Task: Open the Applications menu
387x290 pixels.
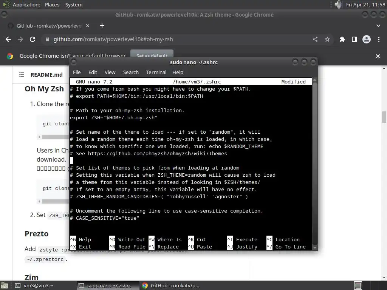Action: [x=26, y=5]
